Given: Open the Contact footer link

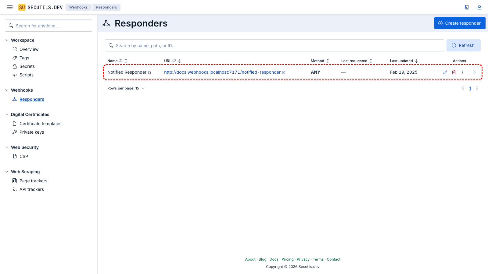Looking at the screenshot, I should (334, 259).
